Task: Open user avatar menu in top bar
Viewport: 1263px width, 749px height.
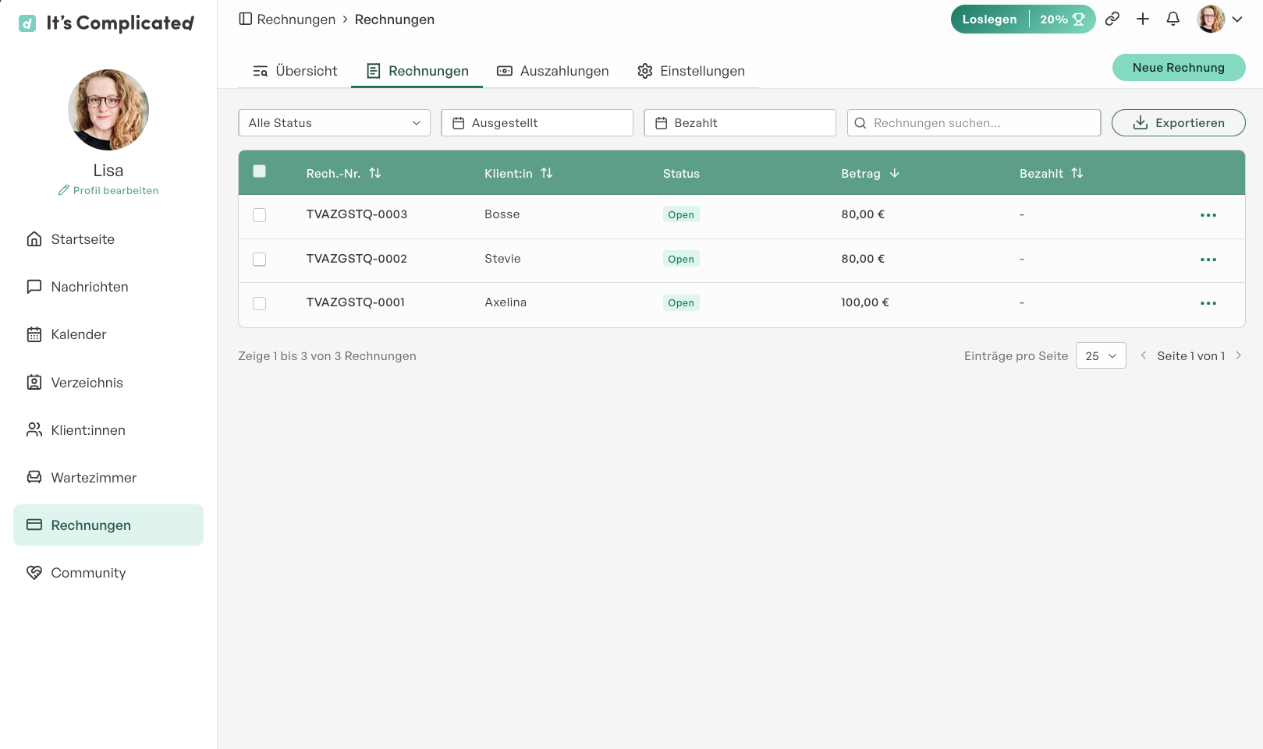Action: (1220, 19)
